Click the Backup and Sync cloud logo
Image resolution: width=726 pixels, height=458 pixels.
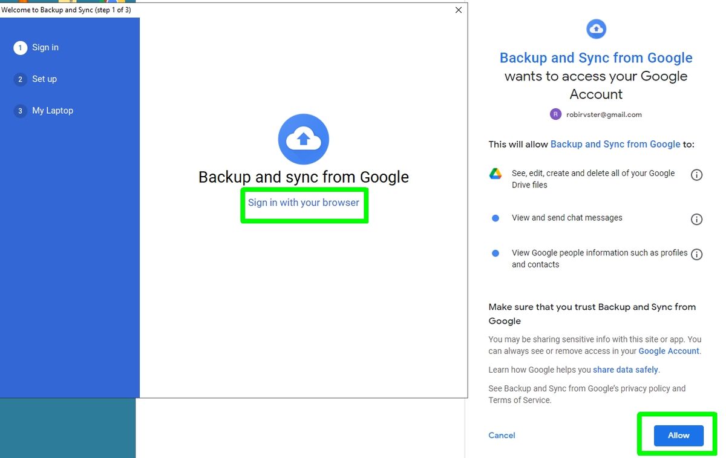(596, 28)
